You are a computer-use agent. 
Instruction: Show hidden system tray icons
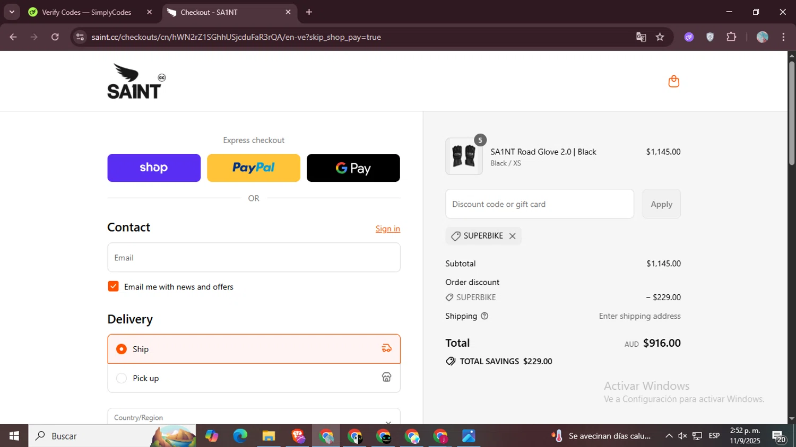click(x=669, y=436)
